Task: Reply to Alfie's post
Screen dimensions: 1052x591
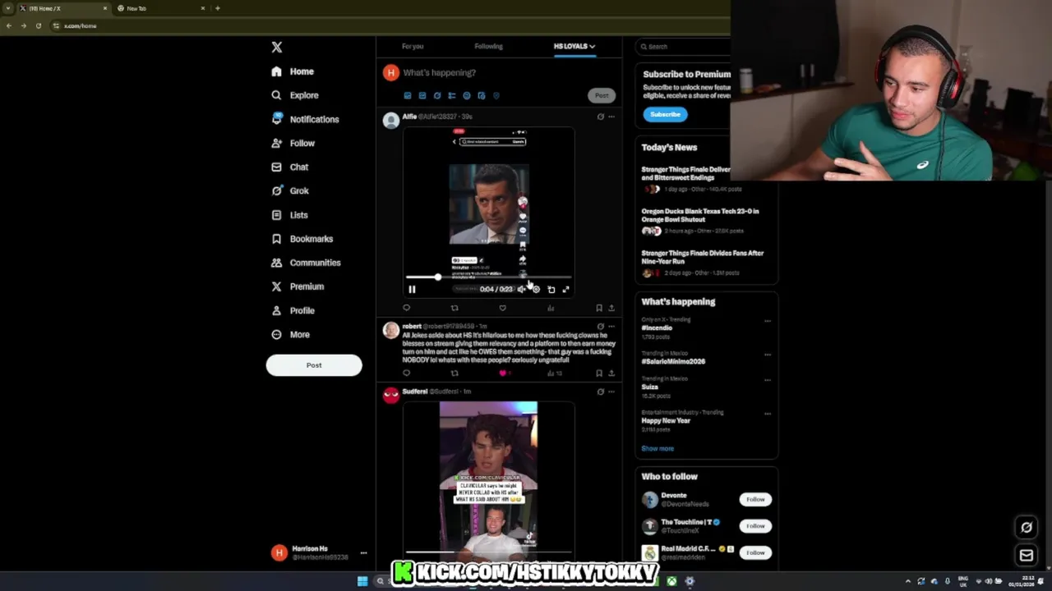Action: (406, 308)
